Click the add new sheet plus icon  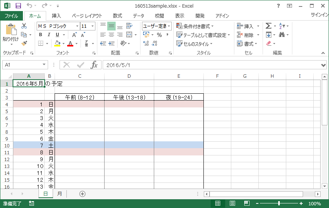pos(82,194)
